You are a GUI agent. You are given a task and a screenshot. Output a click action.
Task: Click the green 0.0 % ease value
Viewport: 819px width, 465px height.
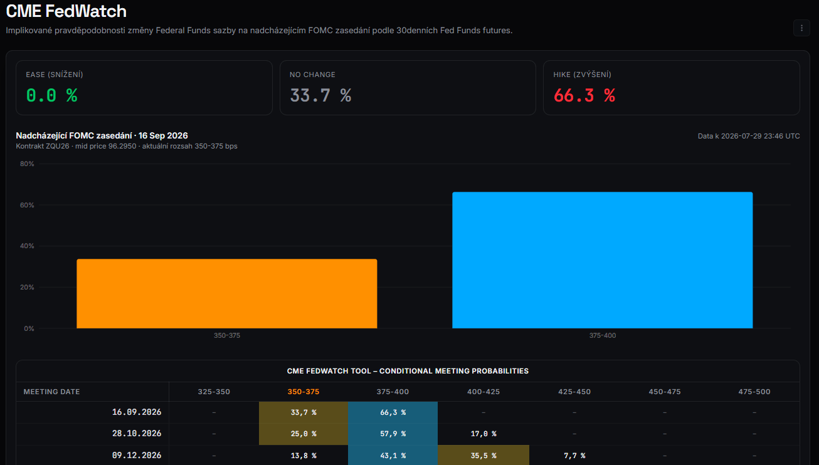(x=51, y=95)
